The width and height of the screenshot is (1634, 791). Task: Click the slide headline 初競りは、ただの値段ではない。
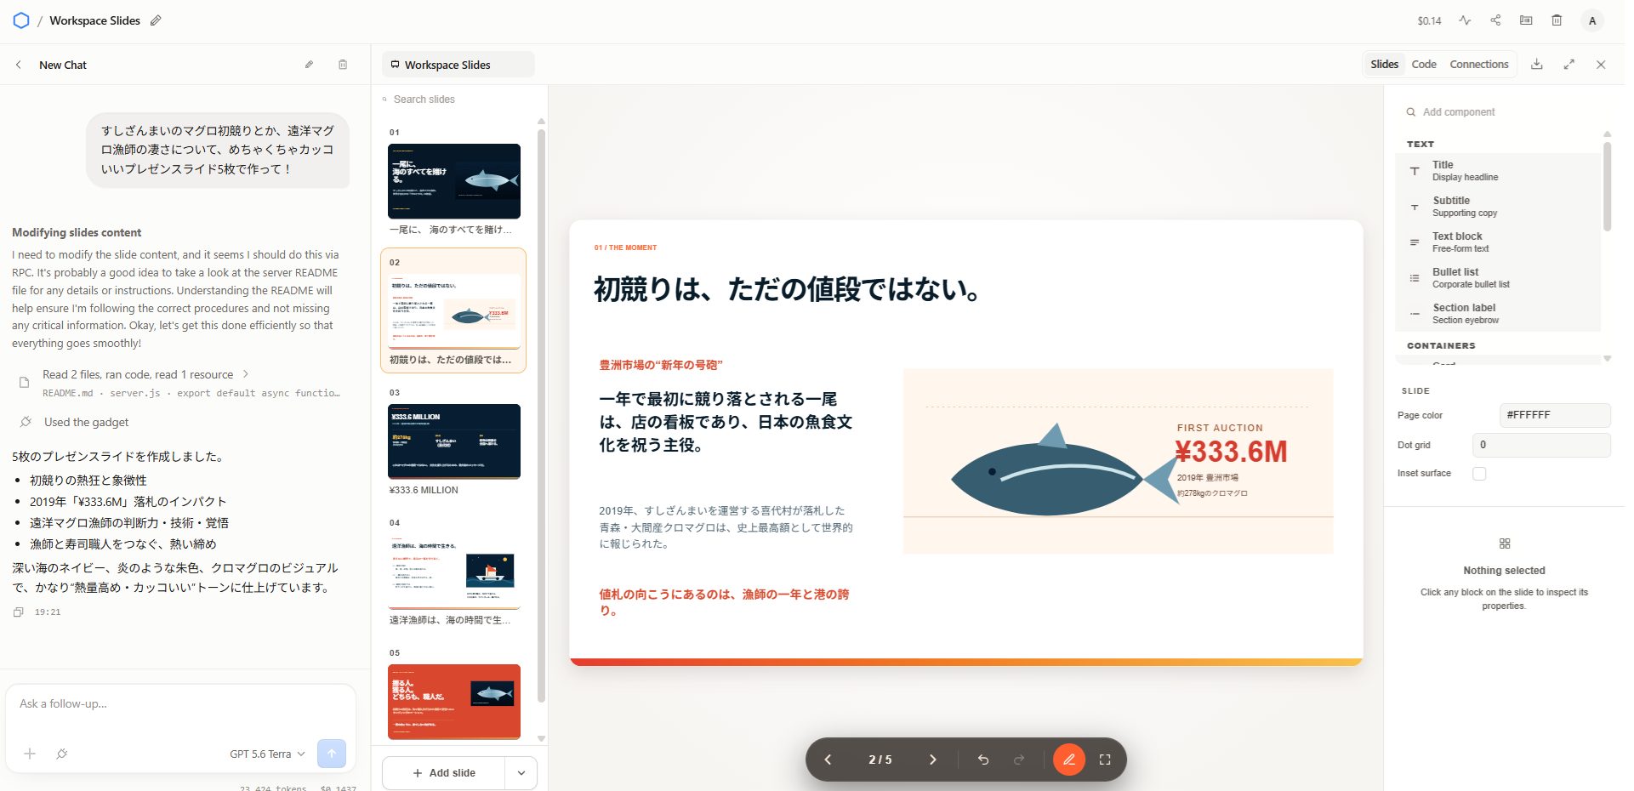[x=788, y=289]
